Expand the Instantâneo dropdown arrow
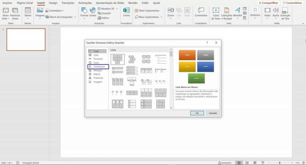306x165 pixels. click(63, 11)
